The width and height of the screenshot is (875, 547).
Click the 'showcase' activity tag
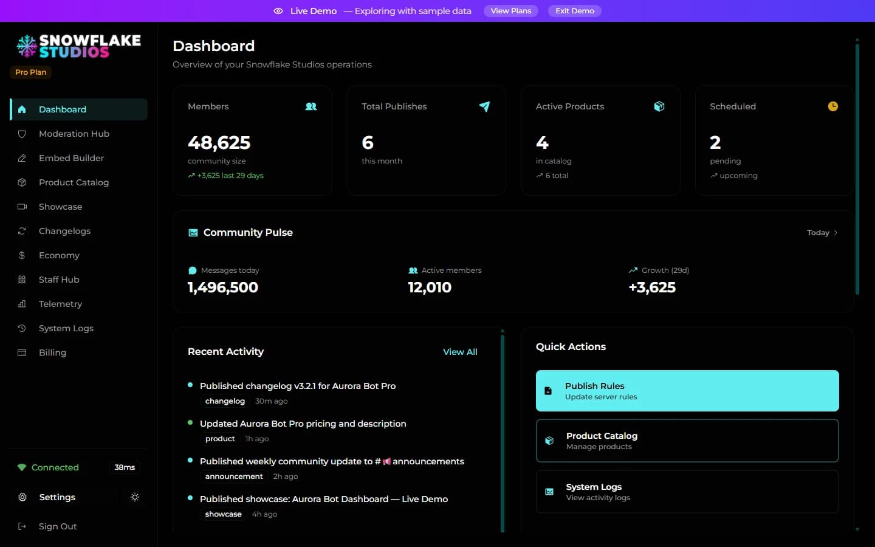[x=223, y=514]
